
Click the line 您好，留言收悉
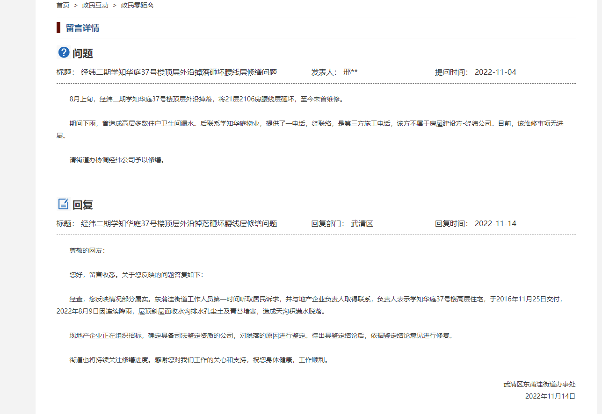[137, 275]
